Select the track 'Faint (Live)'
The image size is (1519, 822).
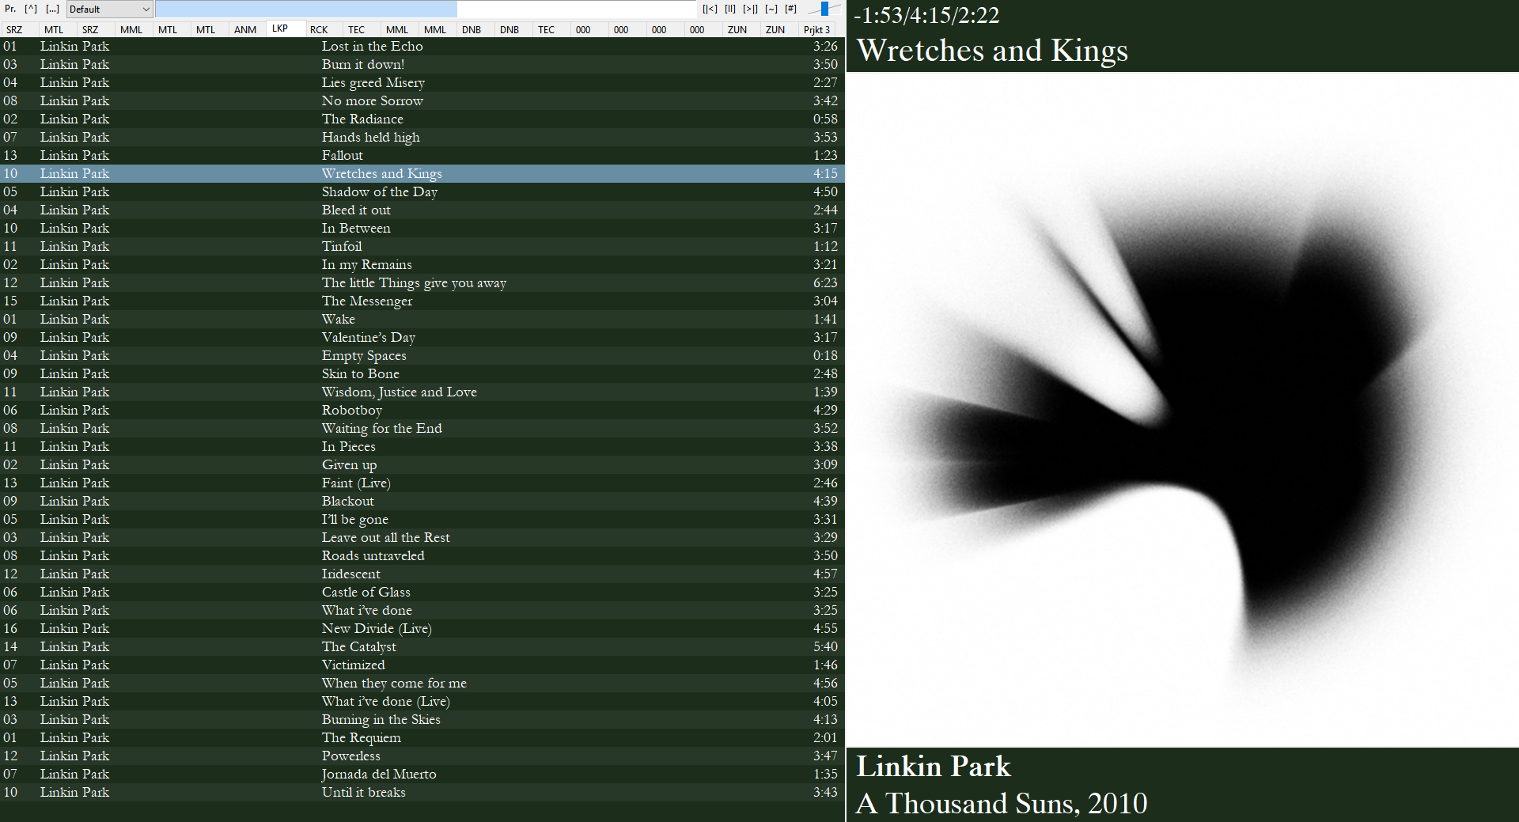(422, 483)
